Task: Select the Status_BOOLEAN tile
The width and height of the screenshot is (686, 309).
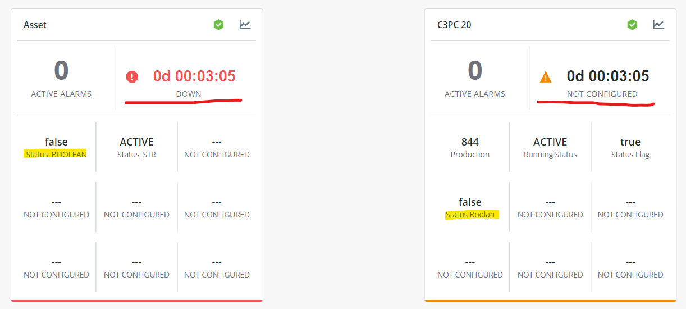Action: point(56,147)
